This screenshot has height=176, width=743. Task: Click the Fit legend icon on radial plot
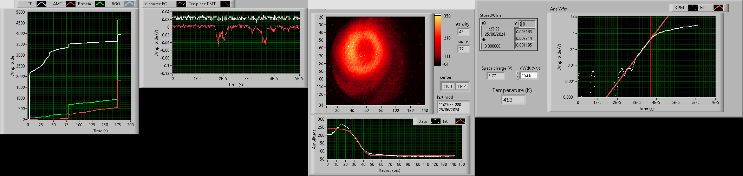(x=460, y=121)
